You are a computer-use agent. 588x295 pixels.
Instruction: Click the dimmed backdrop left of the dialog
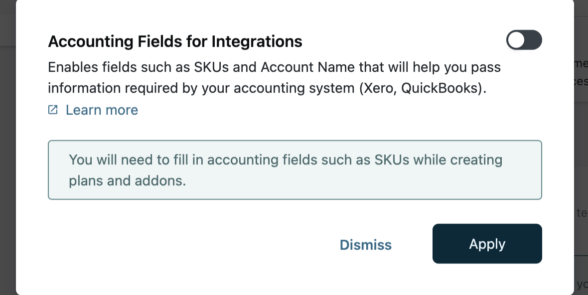[x=7, y=149]
